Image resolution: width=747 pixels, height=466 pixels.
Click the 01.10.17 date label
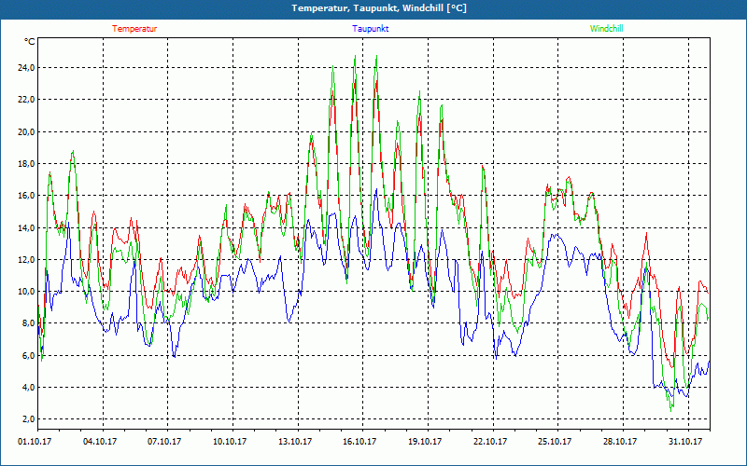(35, 442)
